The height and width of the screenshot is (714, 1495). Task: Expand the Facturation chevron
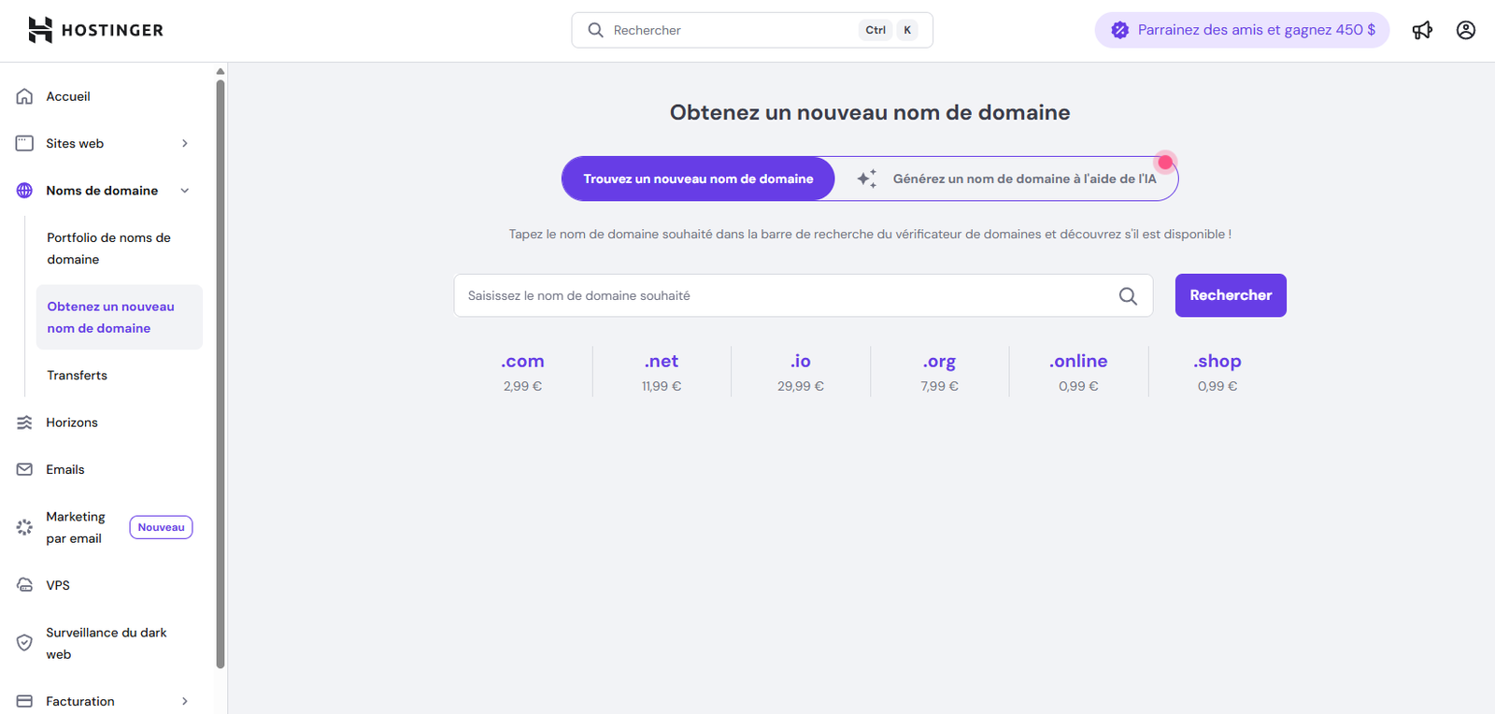185,701
